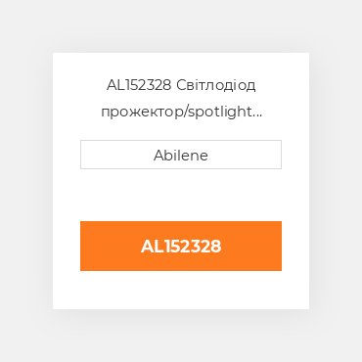Click the AL152328 code in the title text

click(139, 85)
